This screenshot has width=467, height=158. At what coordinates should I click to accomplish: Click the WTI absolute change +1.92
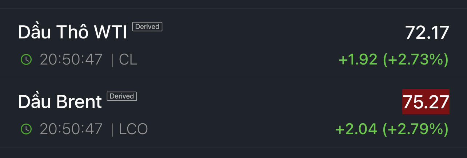pyautogui.click(x=358, y=60)
